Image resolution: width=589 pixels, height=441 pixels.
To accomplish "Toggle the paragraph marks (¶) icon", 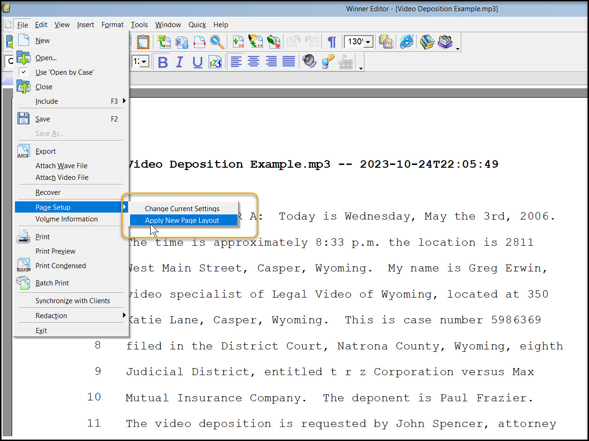I will click(x=332, y=42).
